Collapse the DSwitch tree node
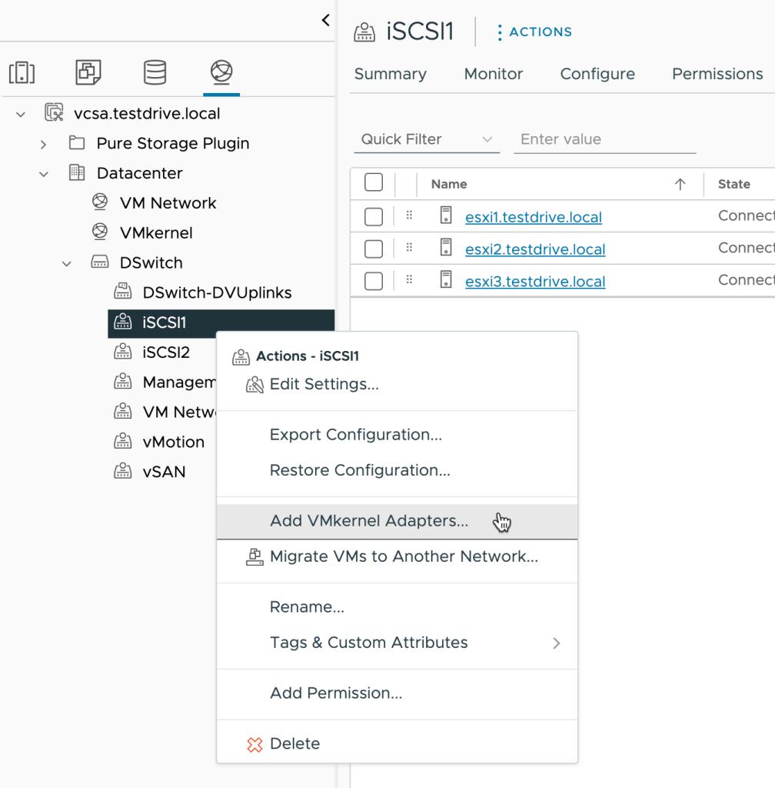 66,263
